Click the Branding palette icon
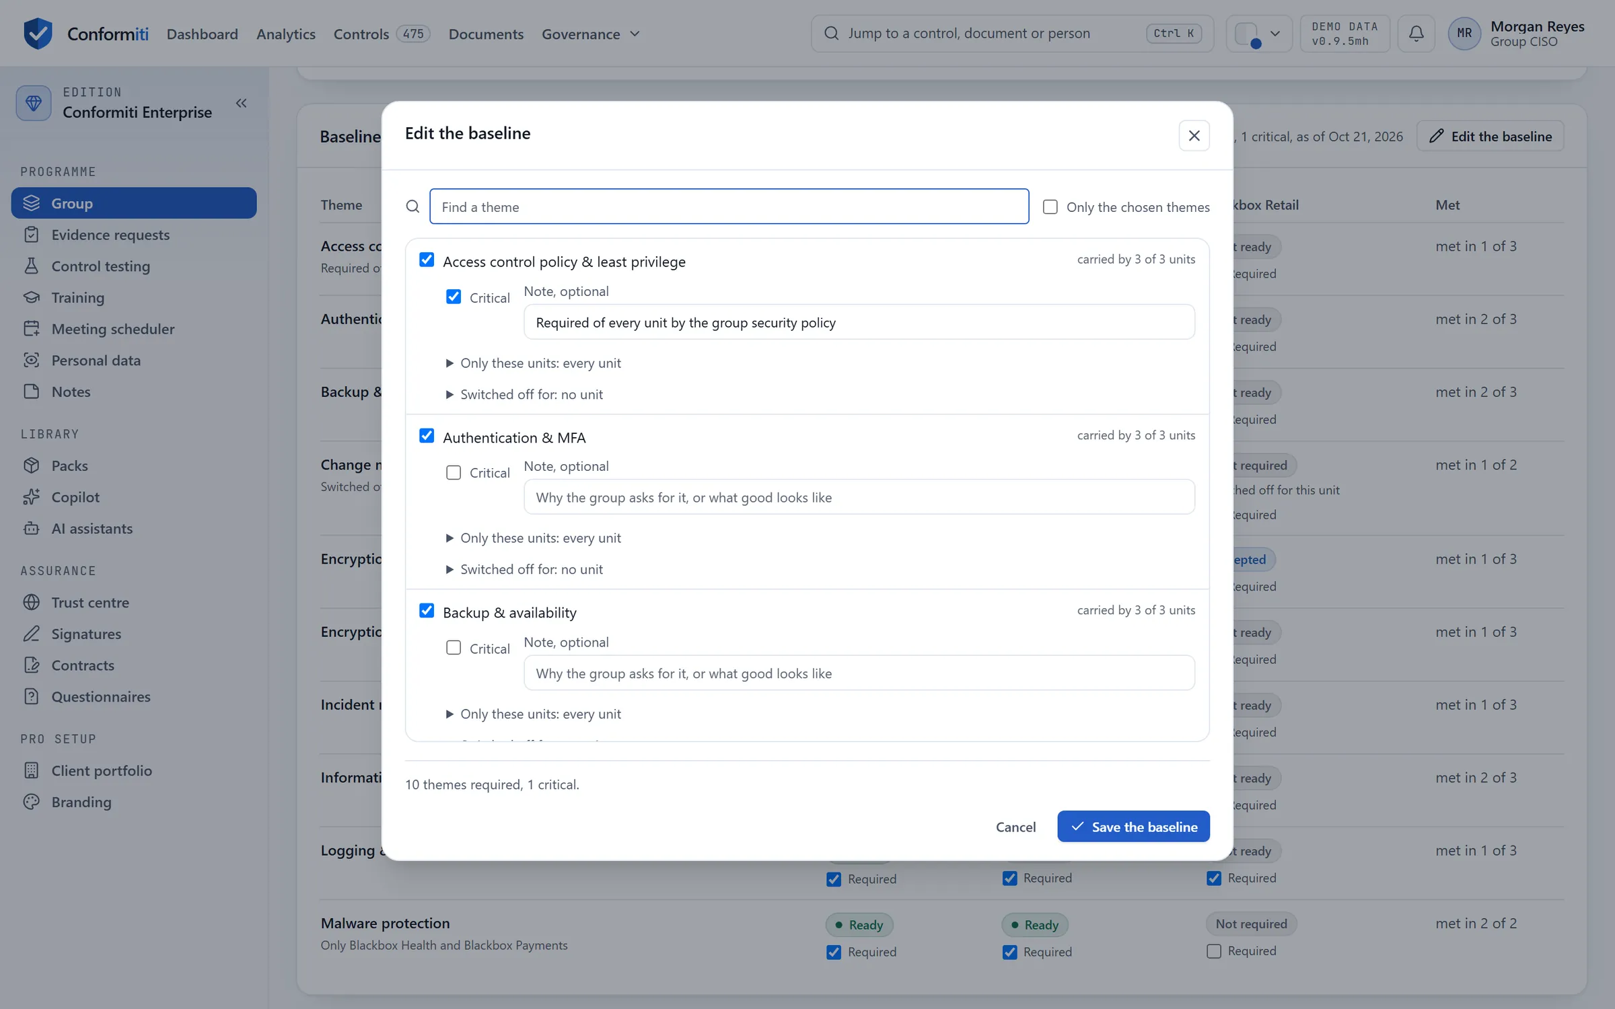Screen dimensions: 1615x1009 [32, 802]
